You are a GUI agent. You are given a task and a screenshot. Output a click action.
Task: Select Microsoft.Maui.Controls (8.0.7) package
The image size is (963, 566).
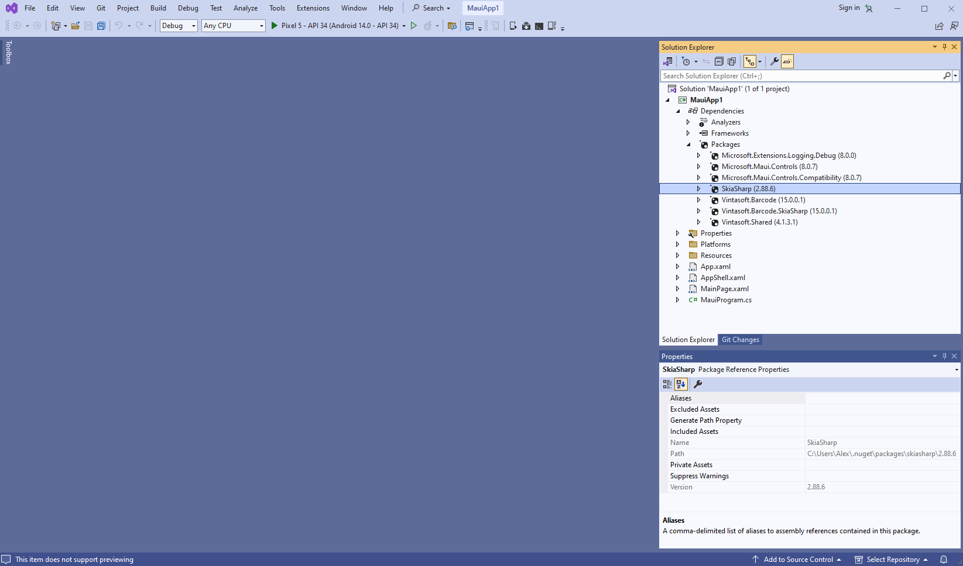[769, 167]
